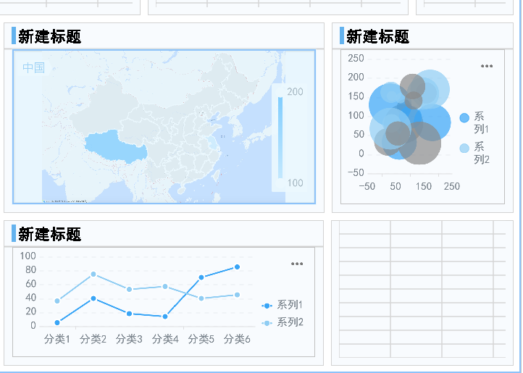Toggle 系列1 legend in bubble chart
Screen dimensions: 523x373
point(474,122)
